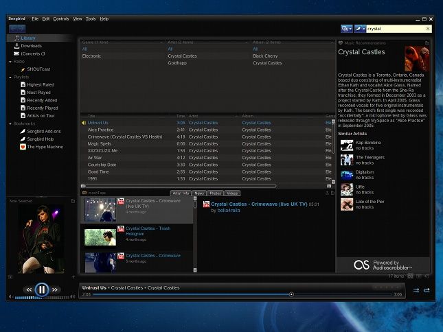Select Late of the Pier similar artist
The height and width of the screenshot is (332, 443).
[370, 202]
